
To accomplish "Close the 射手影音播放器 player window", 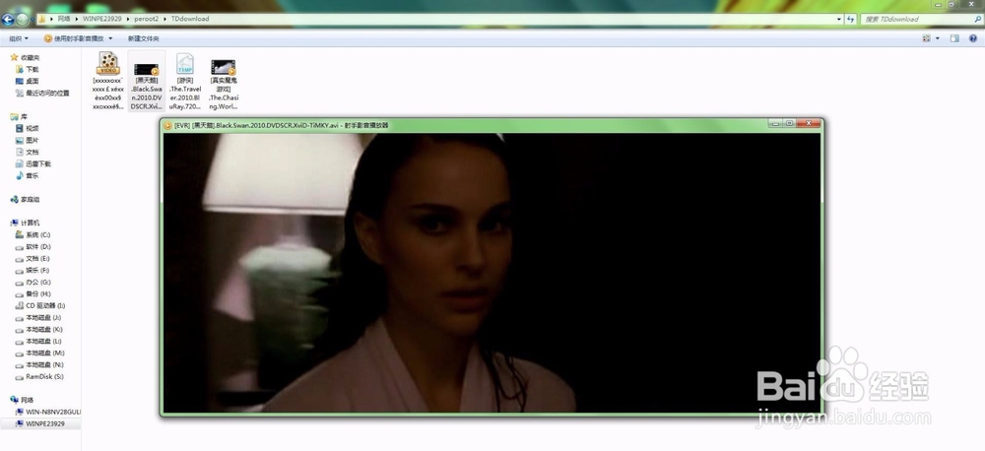I will click(x=809, y=124).
